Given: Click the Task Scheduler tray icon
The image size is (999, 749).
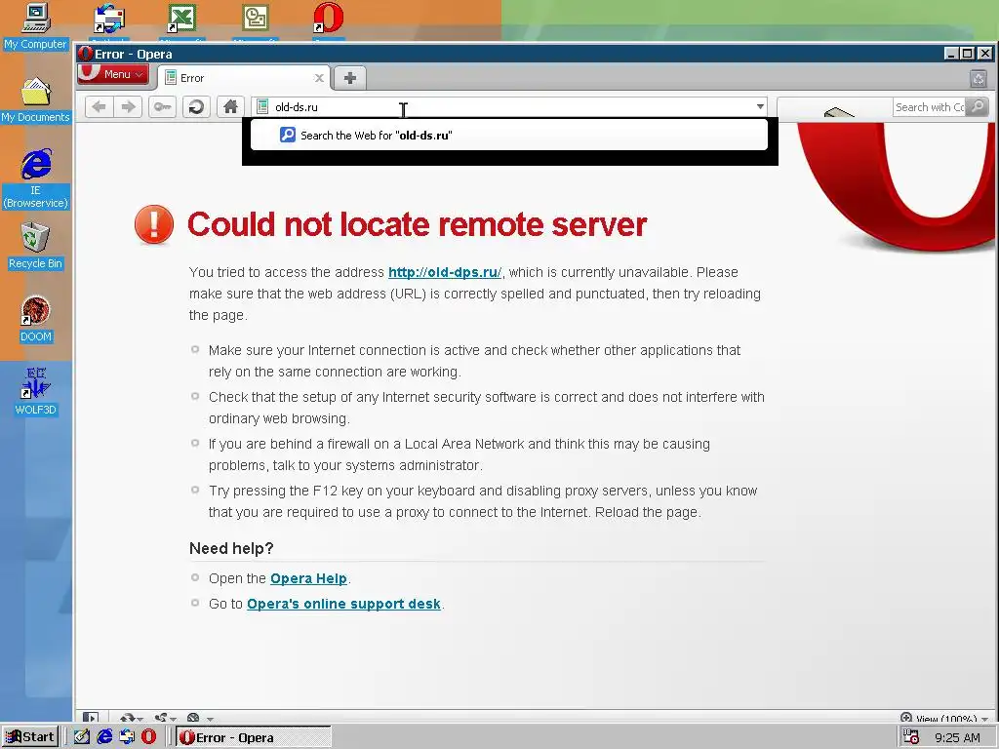Looking at the screenshot, I should 912,737.
